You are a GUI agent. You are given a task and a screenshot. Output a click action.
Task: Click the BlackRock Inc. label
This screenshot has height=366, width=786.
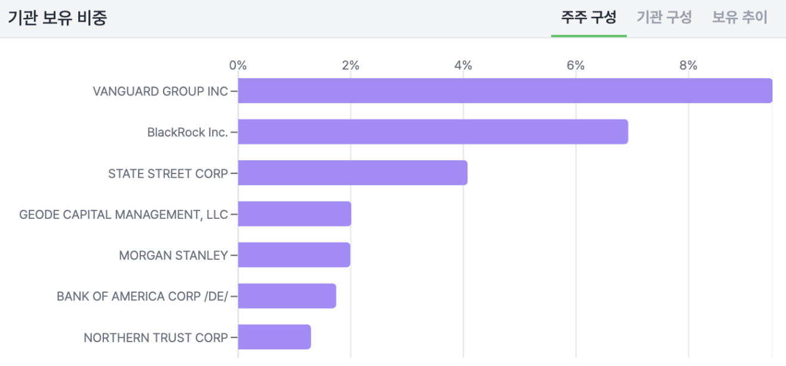click(x=188, y=132)
